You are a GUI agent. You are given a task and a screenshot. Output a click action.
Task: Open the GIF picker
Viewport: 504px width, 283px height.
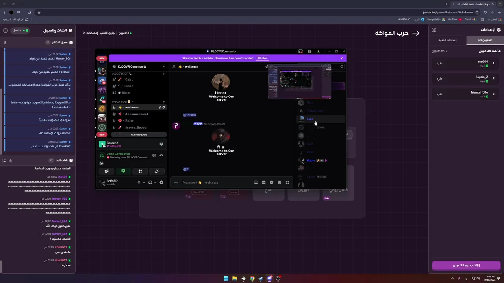coord(264,182)
